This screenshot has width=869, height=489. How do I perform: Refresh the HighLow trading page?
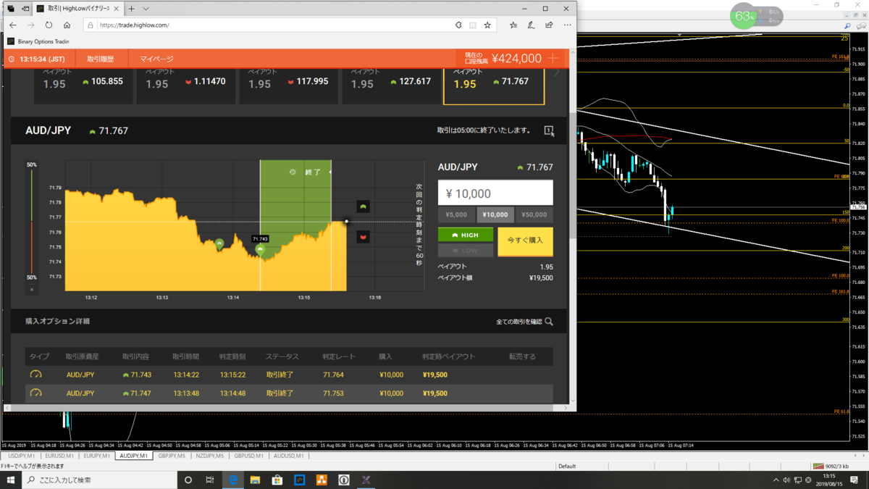49,25
